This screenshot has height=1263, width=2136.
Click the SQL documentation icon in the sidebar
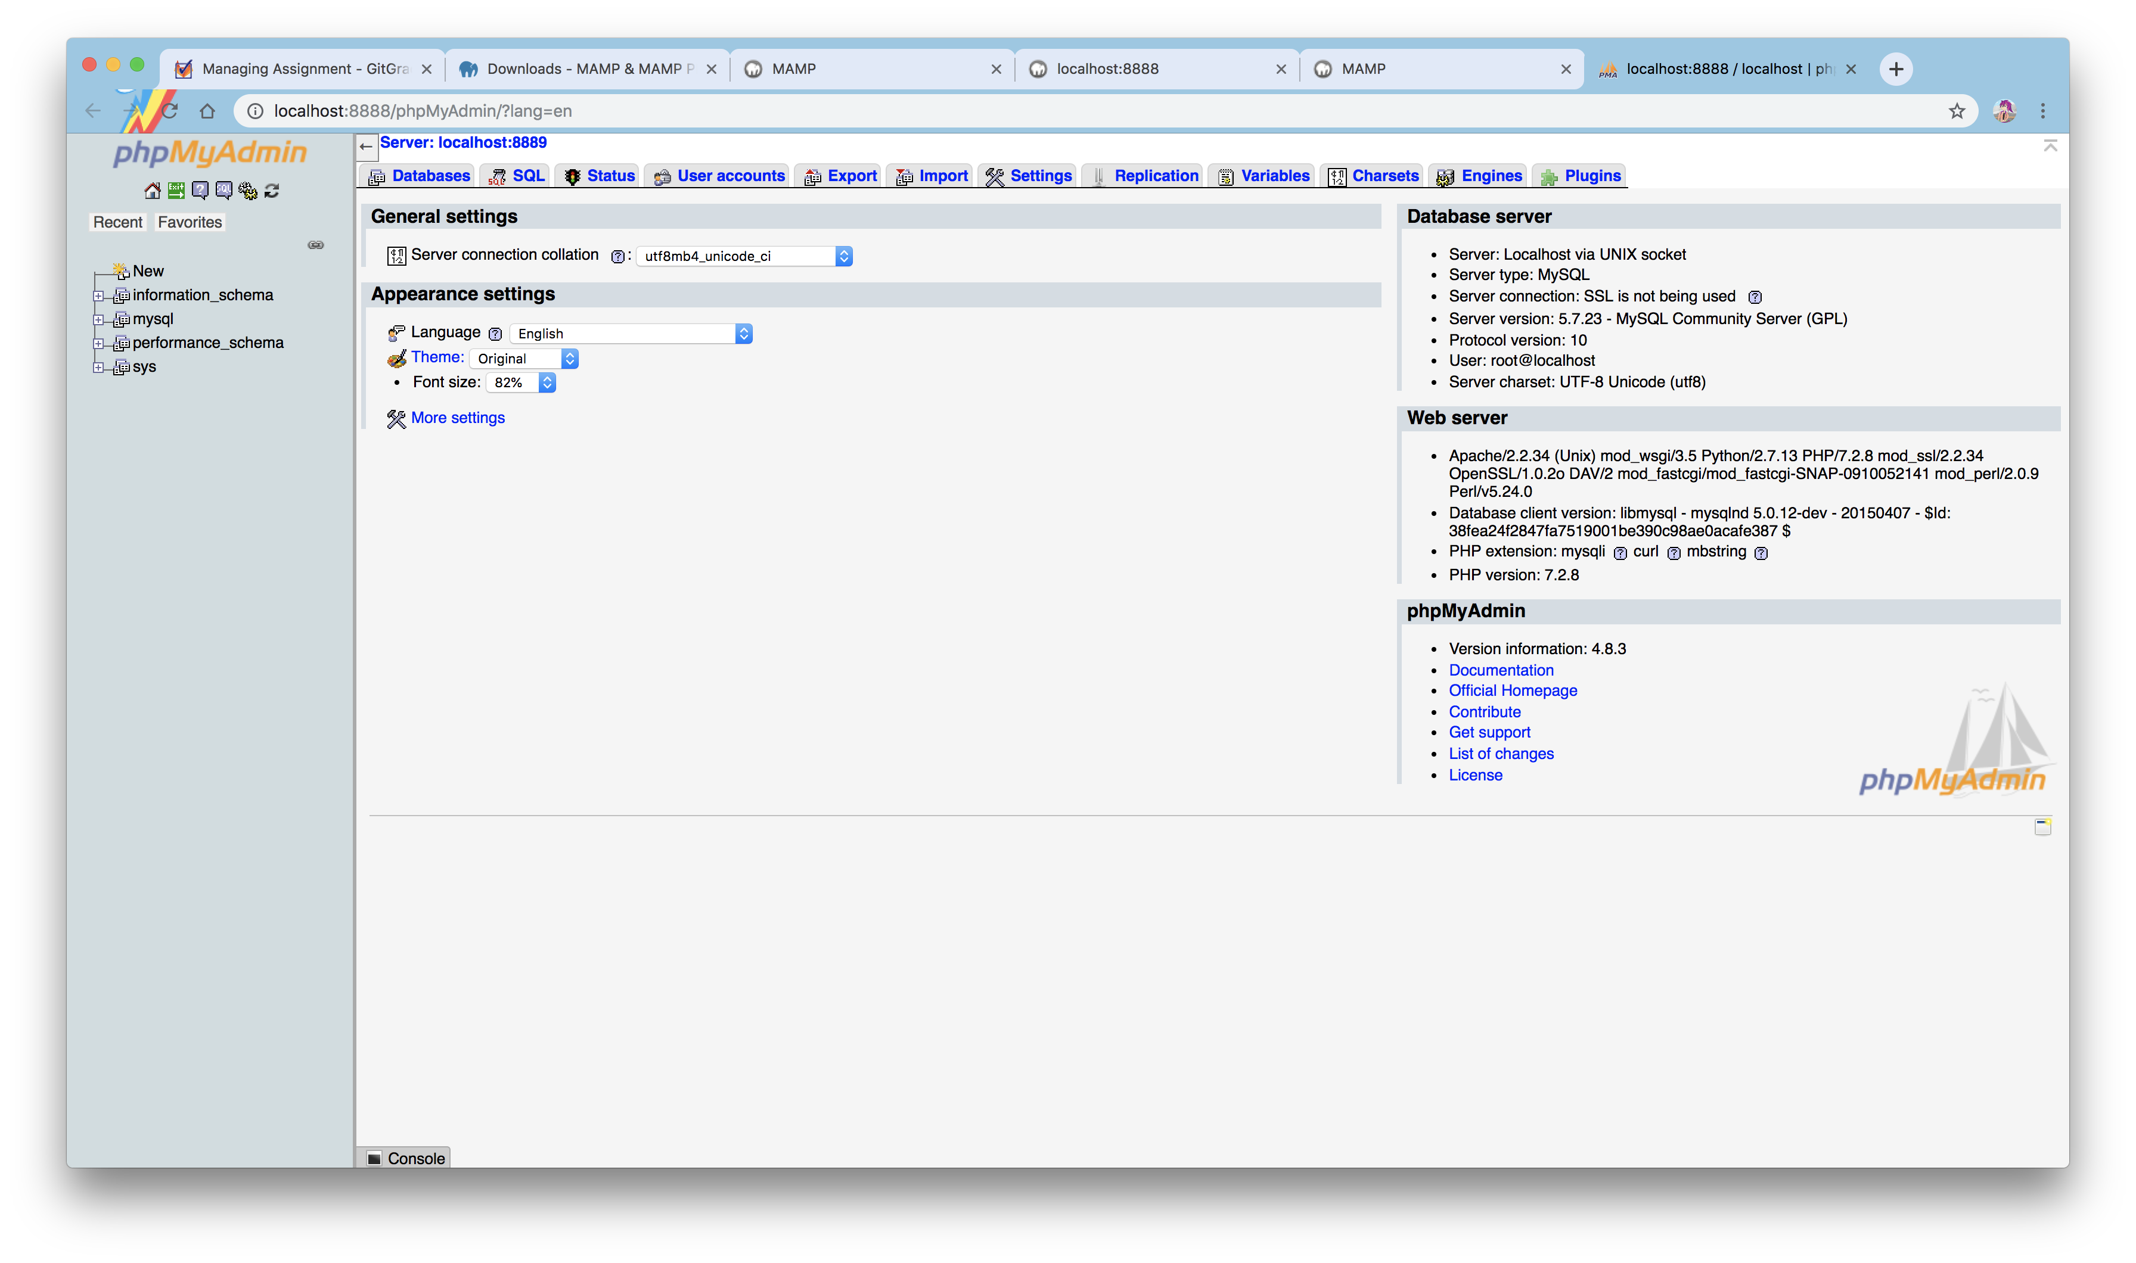point(224,191)
